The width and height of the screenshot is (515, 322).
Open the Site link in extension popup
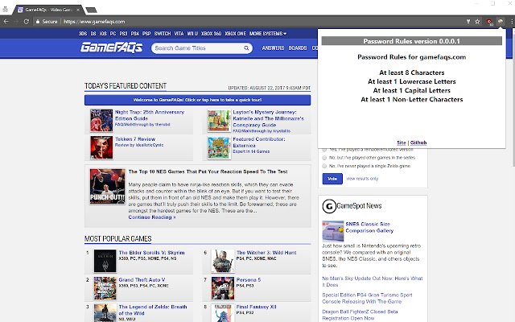402,142
